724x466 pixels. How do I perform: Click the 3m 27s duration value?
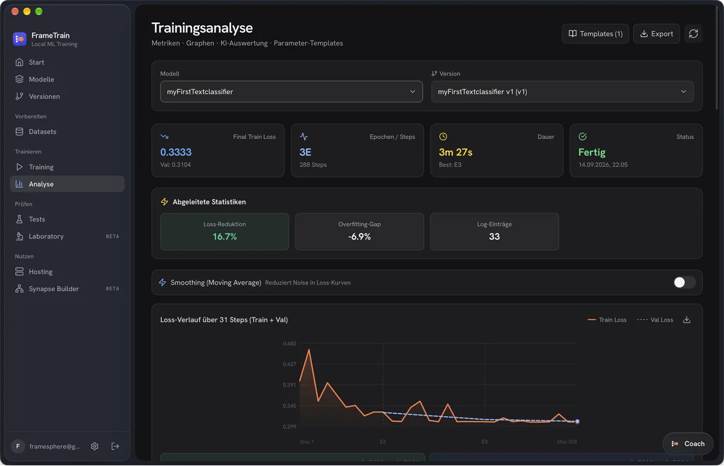coord(456,152)
